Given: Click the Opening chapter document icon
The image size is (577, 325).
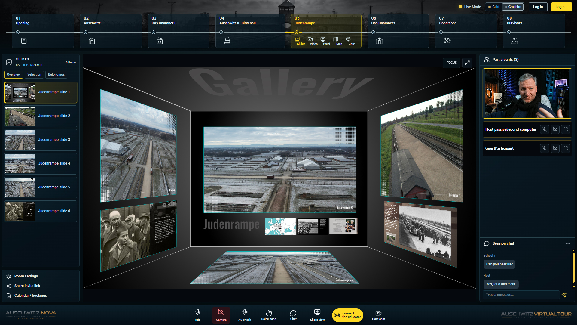Looking at the screenshot, I should [24, 41].
